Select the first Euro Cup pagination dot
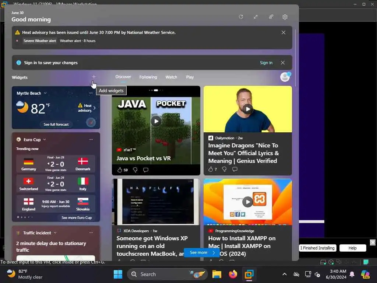 pyautogui.click(x=18, y=217)
